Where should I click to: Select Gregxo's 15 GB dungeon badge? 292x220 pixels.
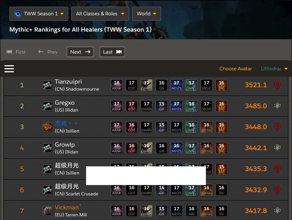[x=161, y=106]
